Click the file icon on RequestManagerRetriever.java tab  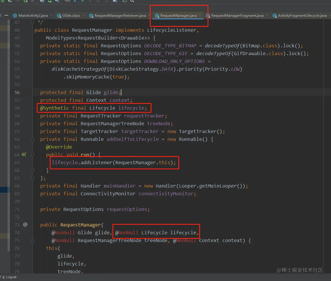click(91, 16)
